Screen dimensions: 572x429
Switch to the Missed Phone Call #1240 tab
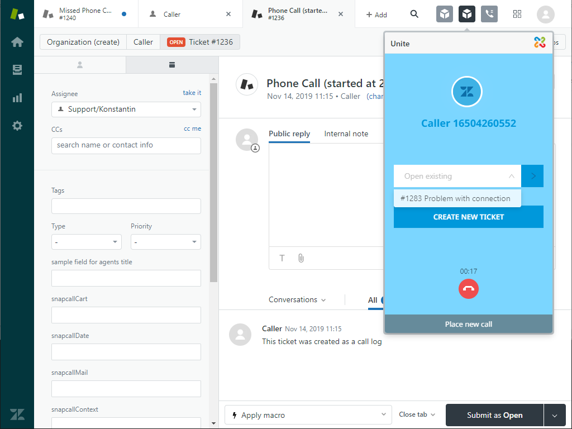click(85, 15)
